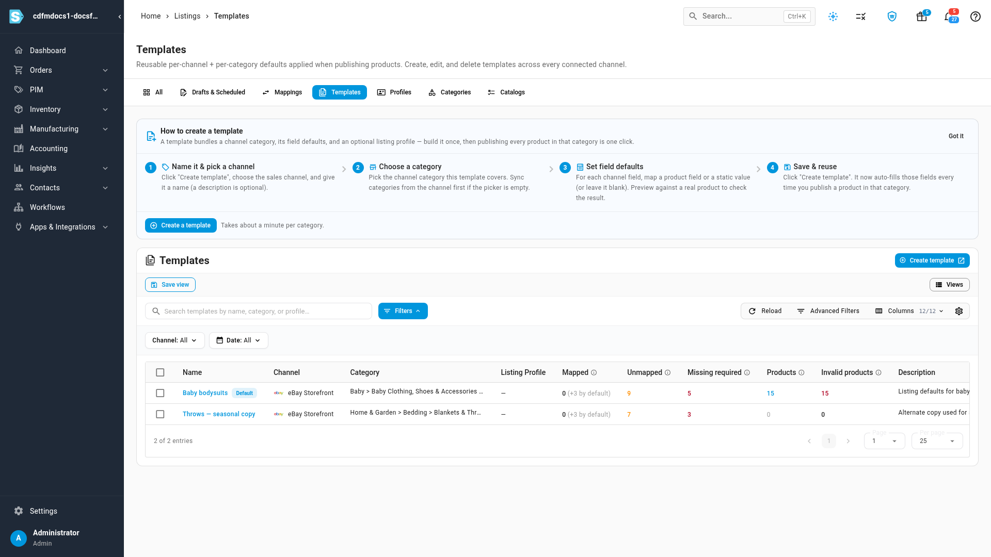
Task: Open the Views button
Action: [949, 285]
